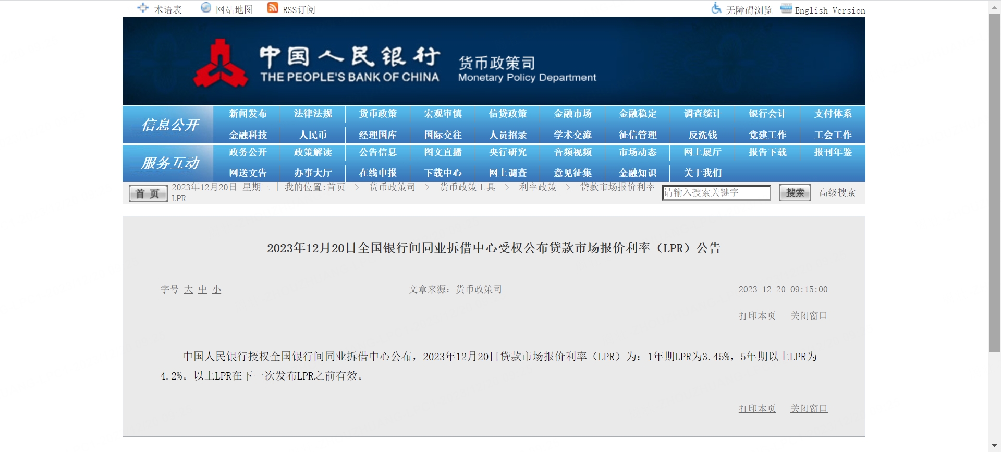Image resolution: width=1001 pixels, height=452 pixels.
Task: Open the 金融市场 menu item
Action: 573,114
